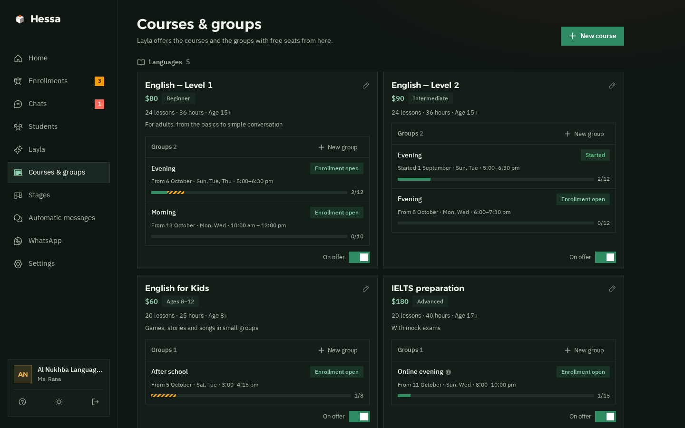The height and width of the screenshot is (428, 685).
Task: Open Settings in the sidebar
Action: click(59, 263)
